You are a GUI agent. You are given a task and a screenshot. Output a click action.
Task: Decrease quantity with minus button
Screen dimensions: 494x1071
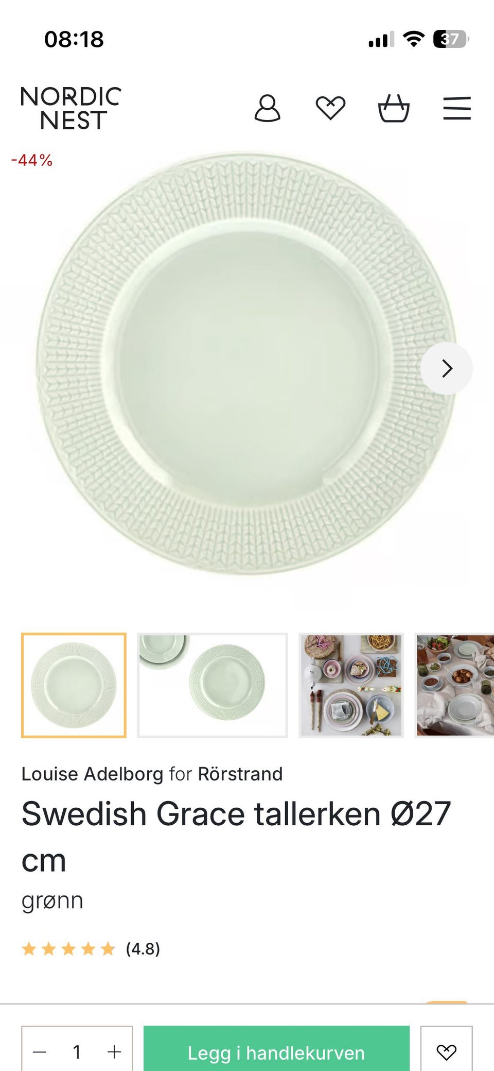[x=40, y=1051]
